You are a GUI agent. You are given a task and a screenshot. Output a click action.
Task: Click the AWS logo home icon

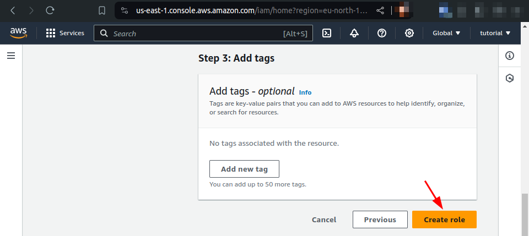tap(19, 33)
